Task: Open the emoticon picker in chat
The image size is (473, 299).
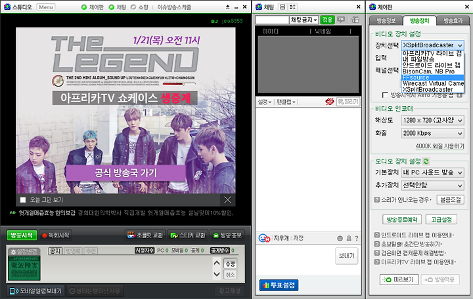Action: (x=264, y=238)
